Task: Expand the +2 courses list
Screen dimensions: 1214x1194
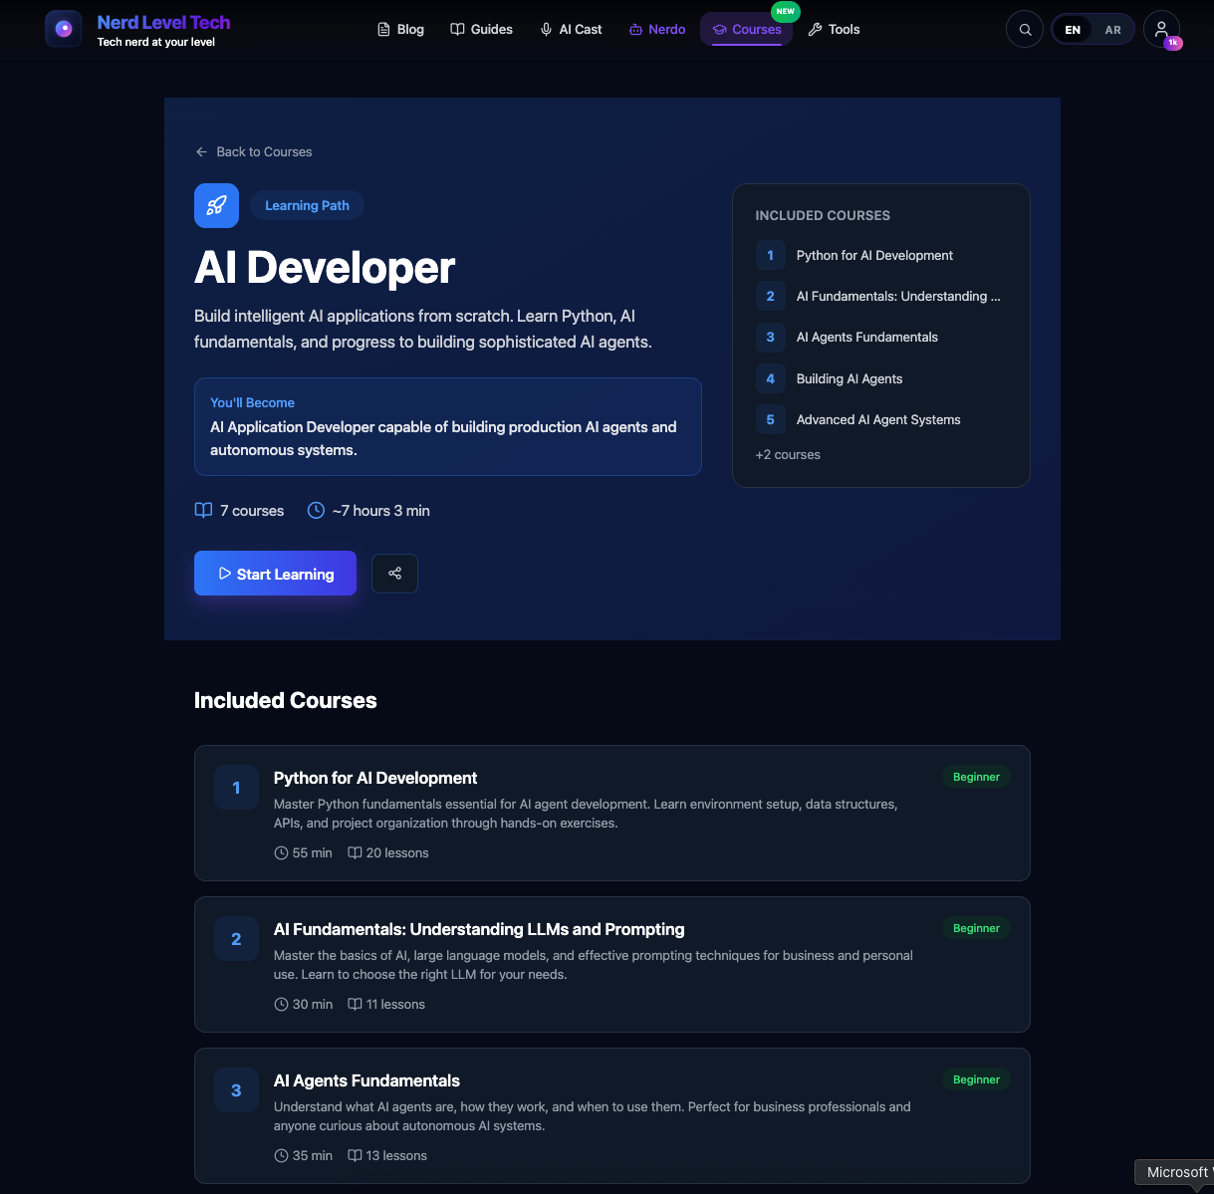Action: [788, 454]
